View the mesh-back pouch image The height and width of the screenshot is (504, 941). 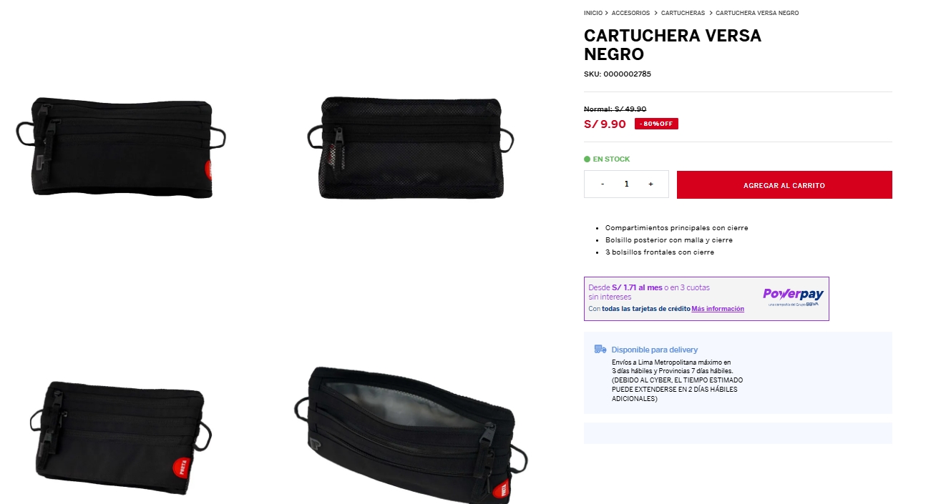[411, 147]
